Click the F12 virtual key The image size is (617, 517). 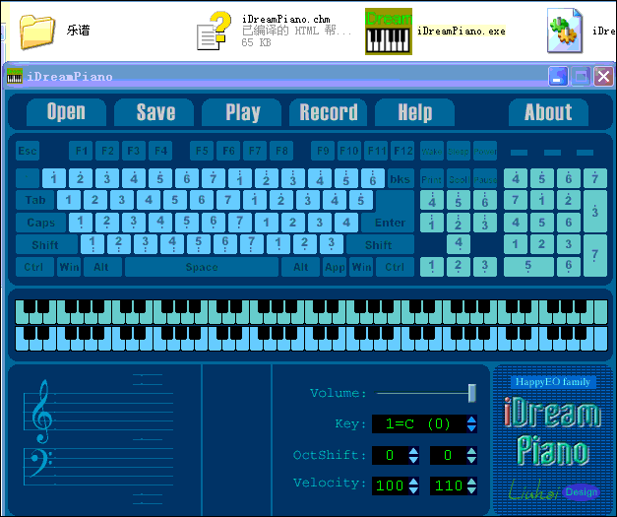[x=402, y=151]
